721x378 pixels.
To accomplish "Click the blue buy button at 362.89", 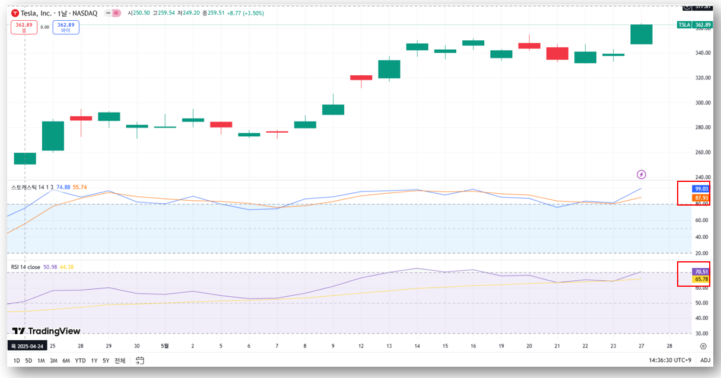I will pyautogui.click(x=66, y=27).
